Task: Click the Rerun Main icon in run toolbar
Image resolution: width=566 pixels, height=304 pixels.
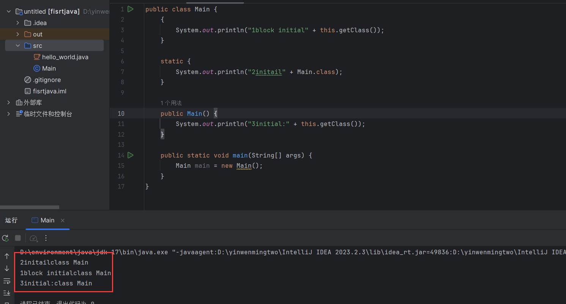Action: click(x=5, y=238)
